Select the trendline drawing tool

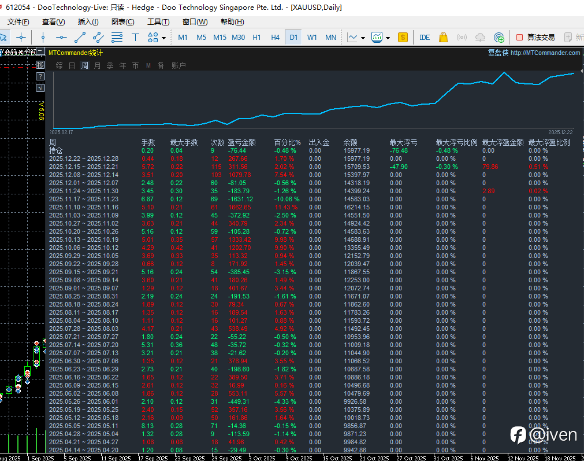pyautogui.click(x=80, y=38)
